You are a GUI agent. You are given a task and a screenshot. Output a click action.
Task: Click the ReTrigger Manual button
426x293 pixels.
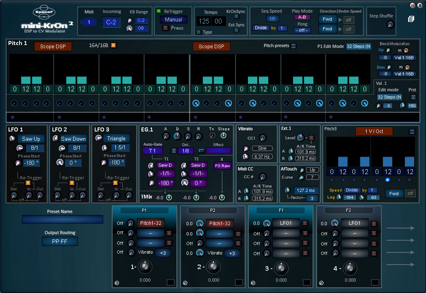click(173, 19)
